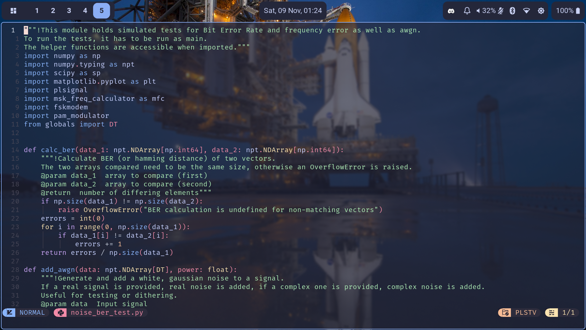
Task: Click the NORMAL mode indicator
Action: [32, 313]
